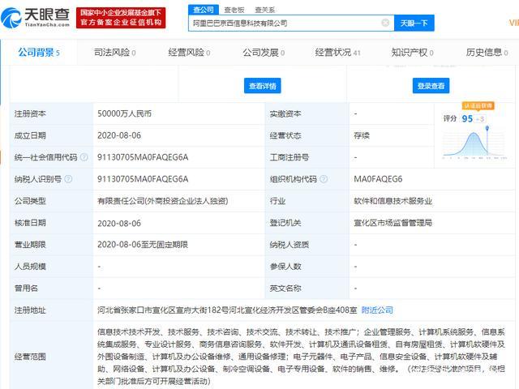This screenshot has width=519, height=389.
Task: Click the 天眼一下 search button
Action: coord(414,24)
